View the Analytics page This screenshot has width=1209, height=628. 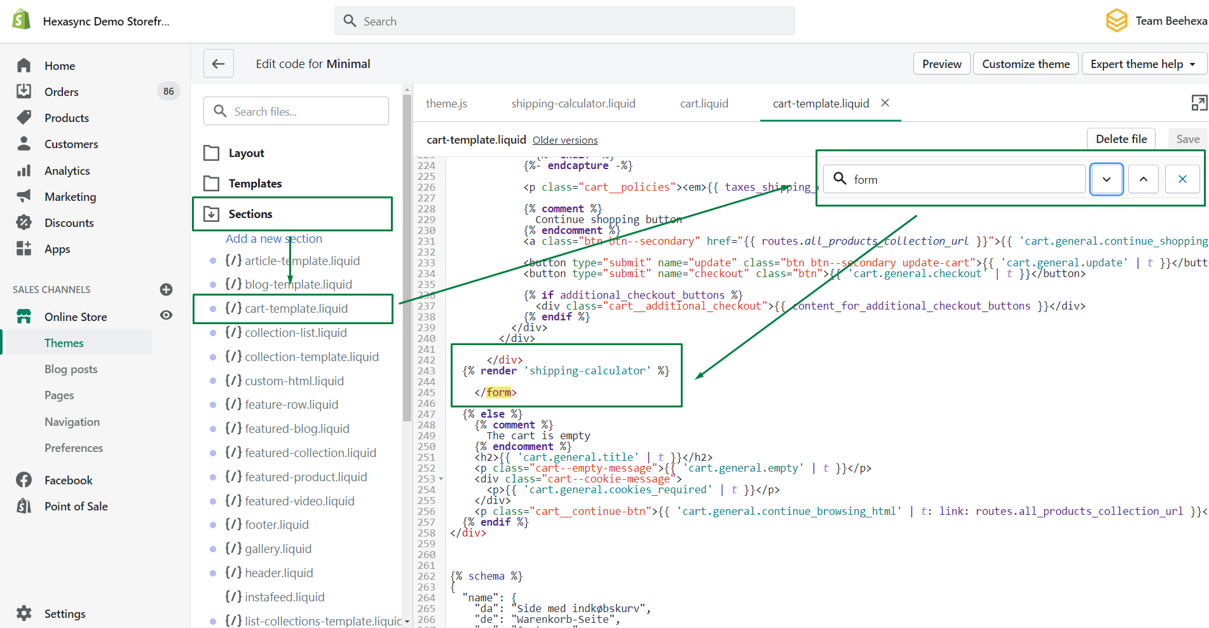67,170
